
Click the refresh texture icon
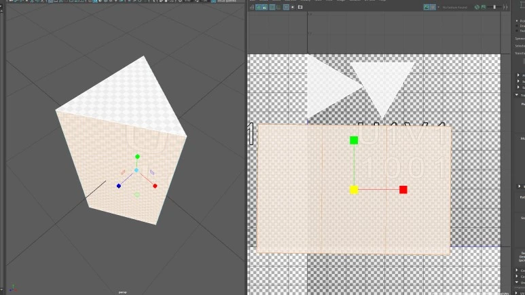pyautogui.click(x=477, y=7)
